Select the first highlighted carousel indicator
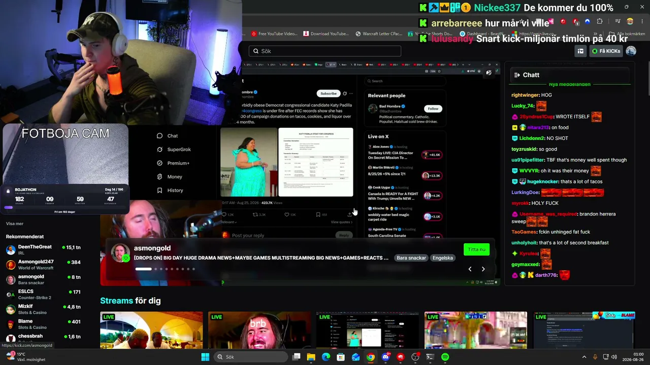 pyautogui.click(x=143, y=269)
